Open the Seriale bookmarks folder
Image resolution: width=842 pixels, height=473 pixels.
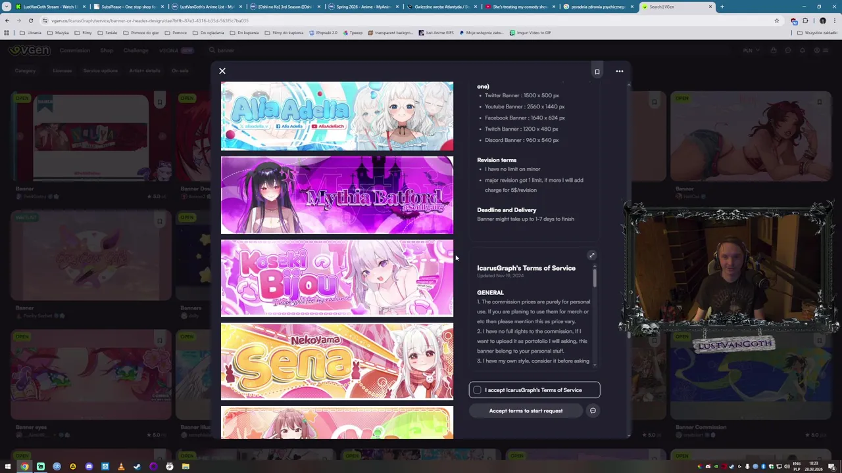tap(107, 33)
